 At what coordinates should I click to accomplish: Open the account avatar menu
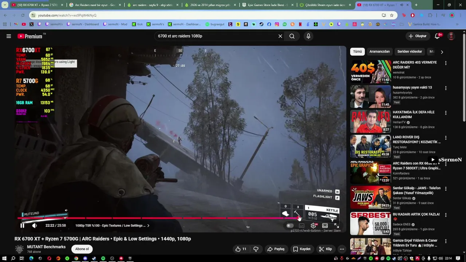tap(451, 36)
